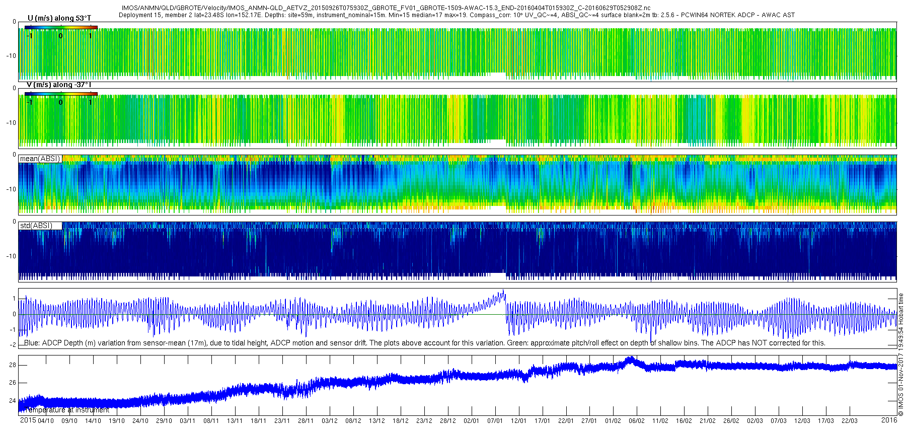Click the 06/02 date tick label
This screenshot has width=906, height=428.
pyautogui.click(x=637, y=420)
